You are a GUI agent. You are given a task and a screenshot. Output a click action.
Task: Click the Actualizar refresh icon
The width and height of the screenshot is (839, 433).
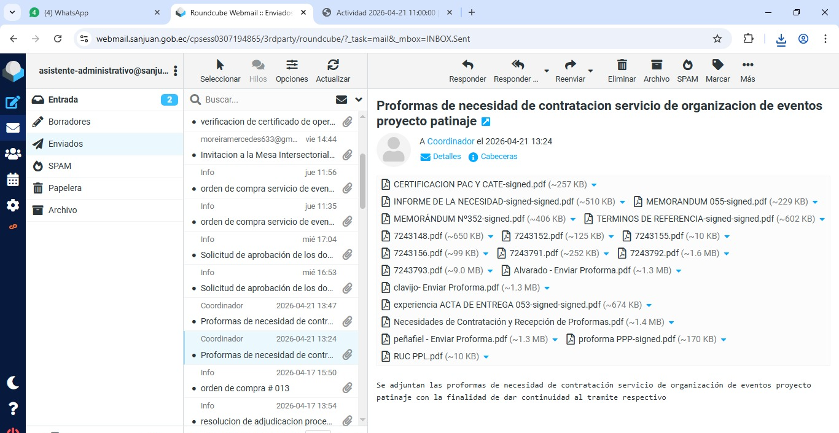click(333, 66)
